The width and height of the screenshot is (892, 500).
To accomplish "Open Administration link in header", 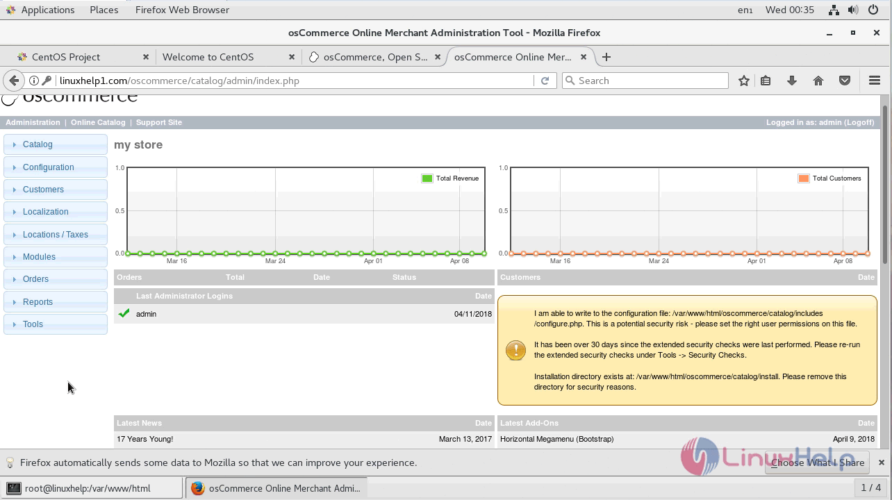I will click(33, 122).
